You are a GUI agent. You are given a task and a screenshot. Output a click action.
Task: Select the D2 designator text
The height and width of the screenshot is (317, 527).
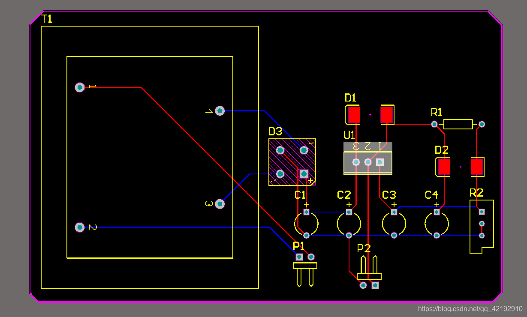(442, 150)
